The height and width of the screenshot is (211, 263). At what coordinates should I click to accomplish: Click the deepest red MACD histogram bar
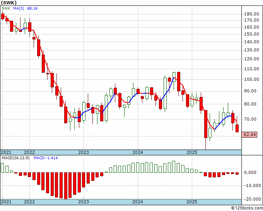pos(66,186)
